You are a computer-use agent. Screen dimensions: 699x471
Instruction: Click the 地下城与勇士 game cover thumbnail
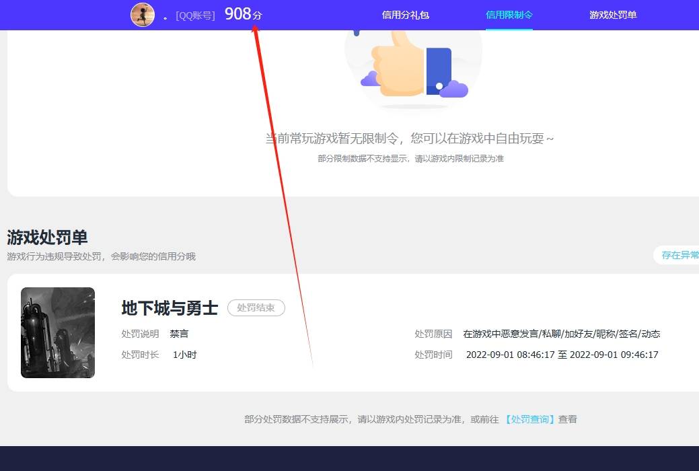point(57,332)
